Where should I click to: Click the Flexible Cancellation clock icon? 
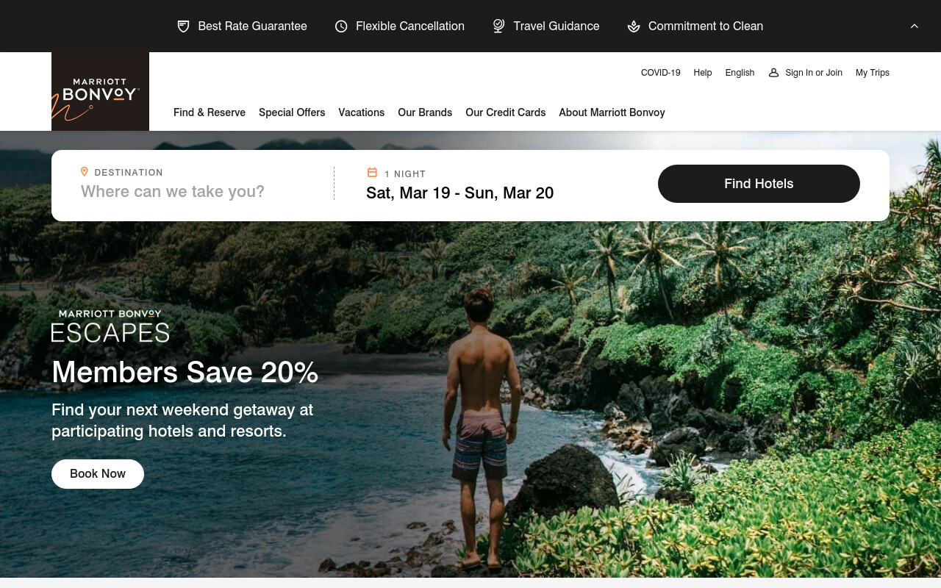pos(341,26)
